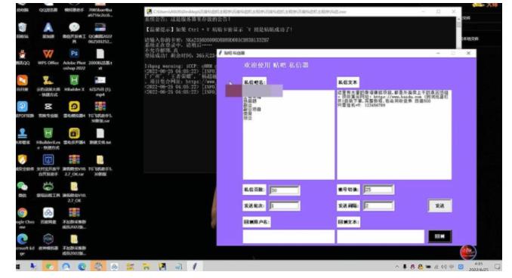Open the yellow round emulator icon beside rar archive
This screenshot has height=278, width=512.
74,109
